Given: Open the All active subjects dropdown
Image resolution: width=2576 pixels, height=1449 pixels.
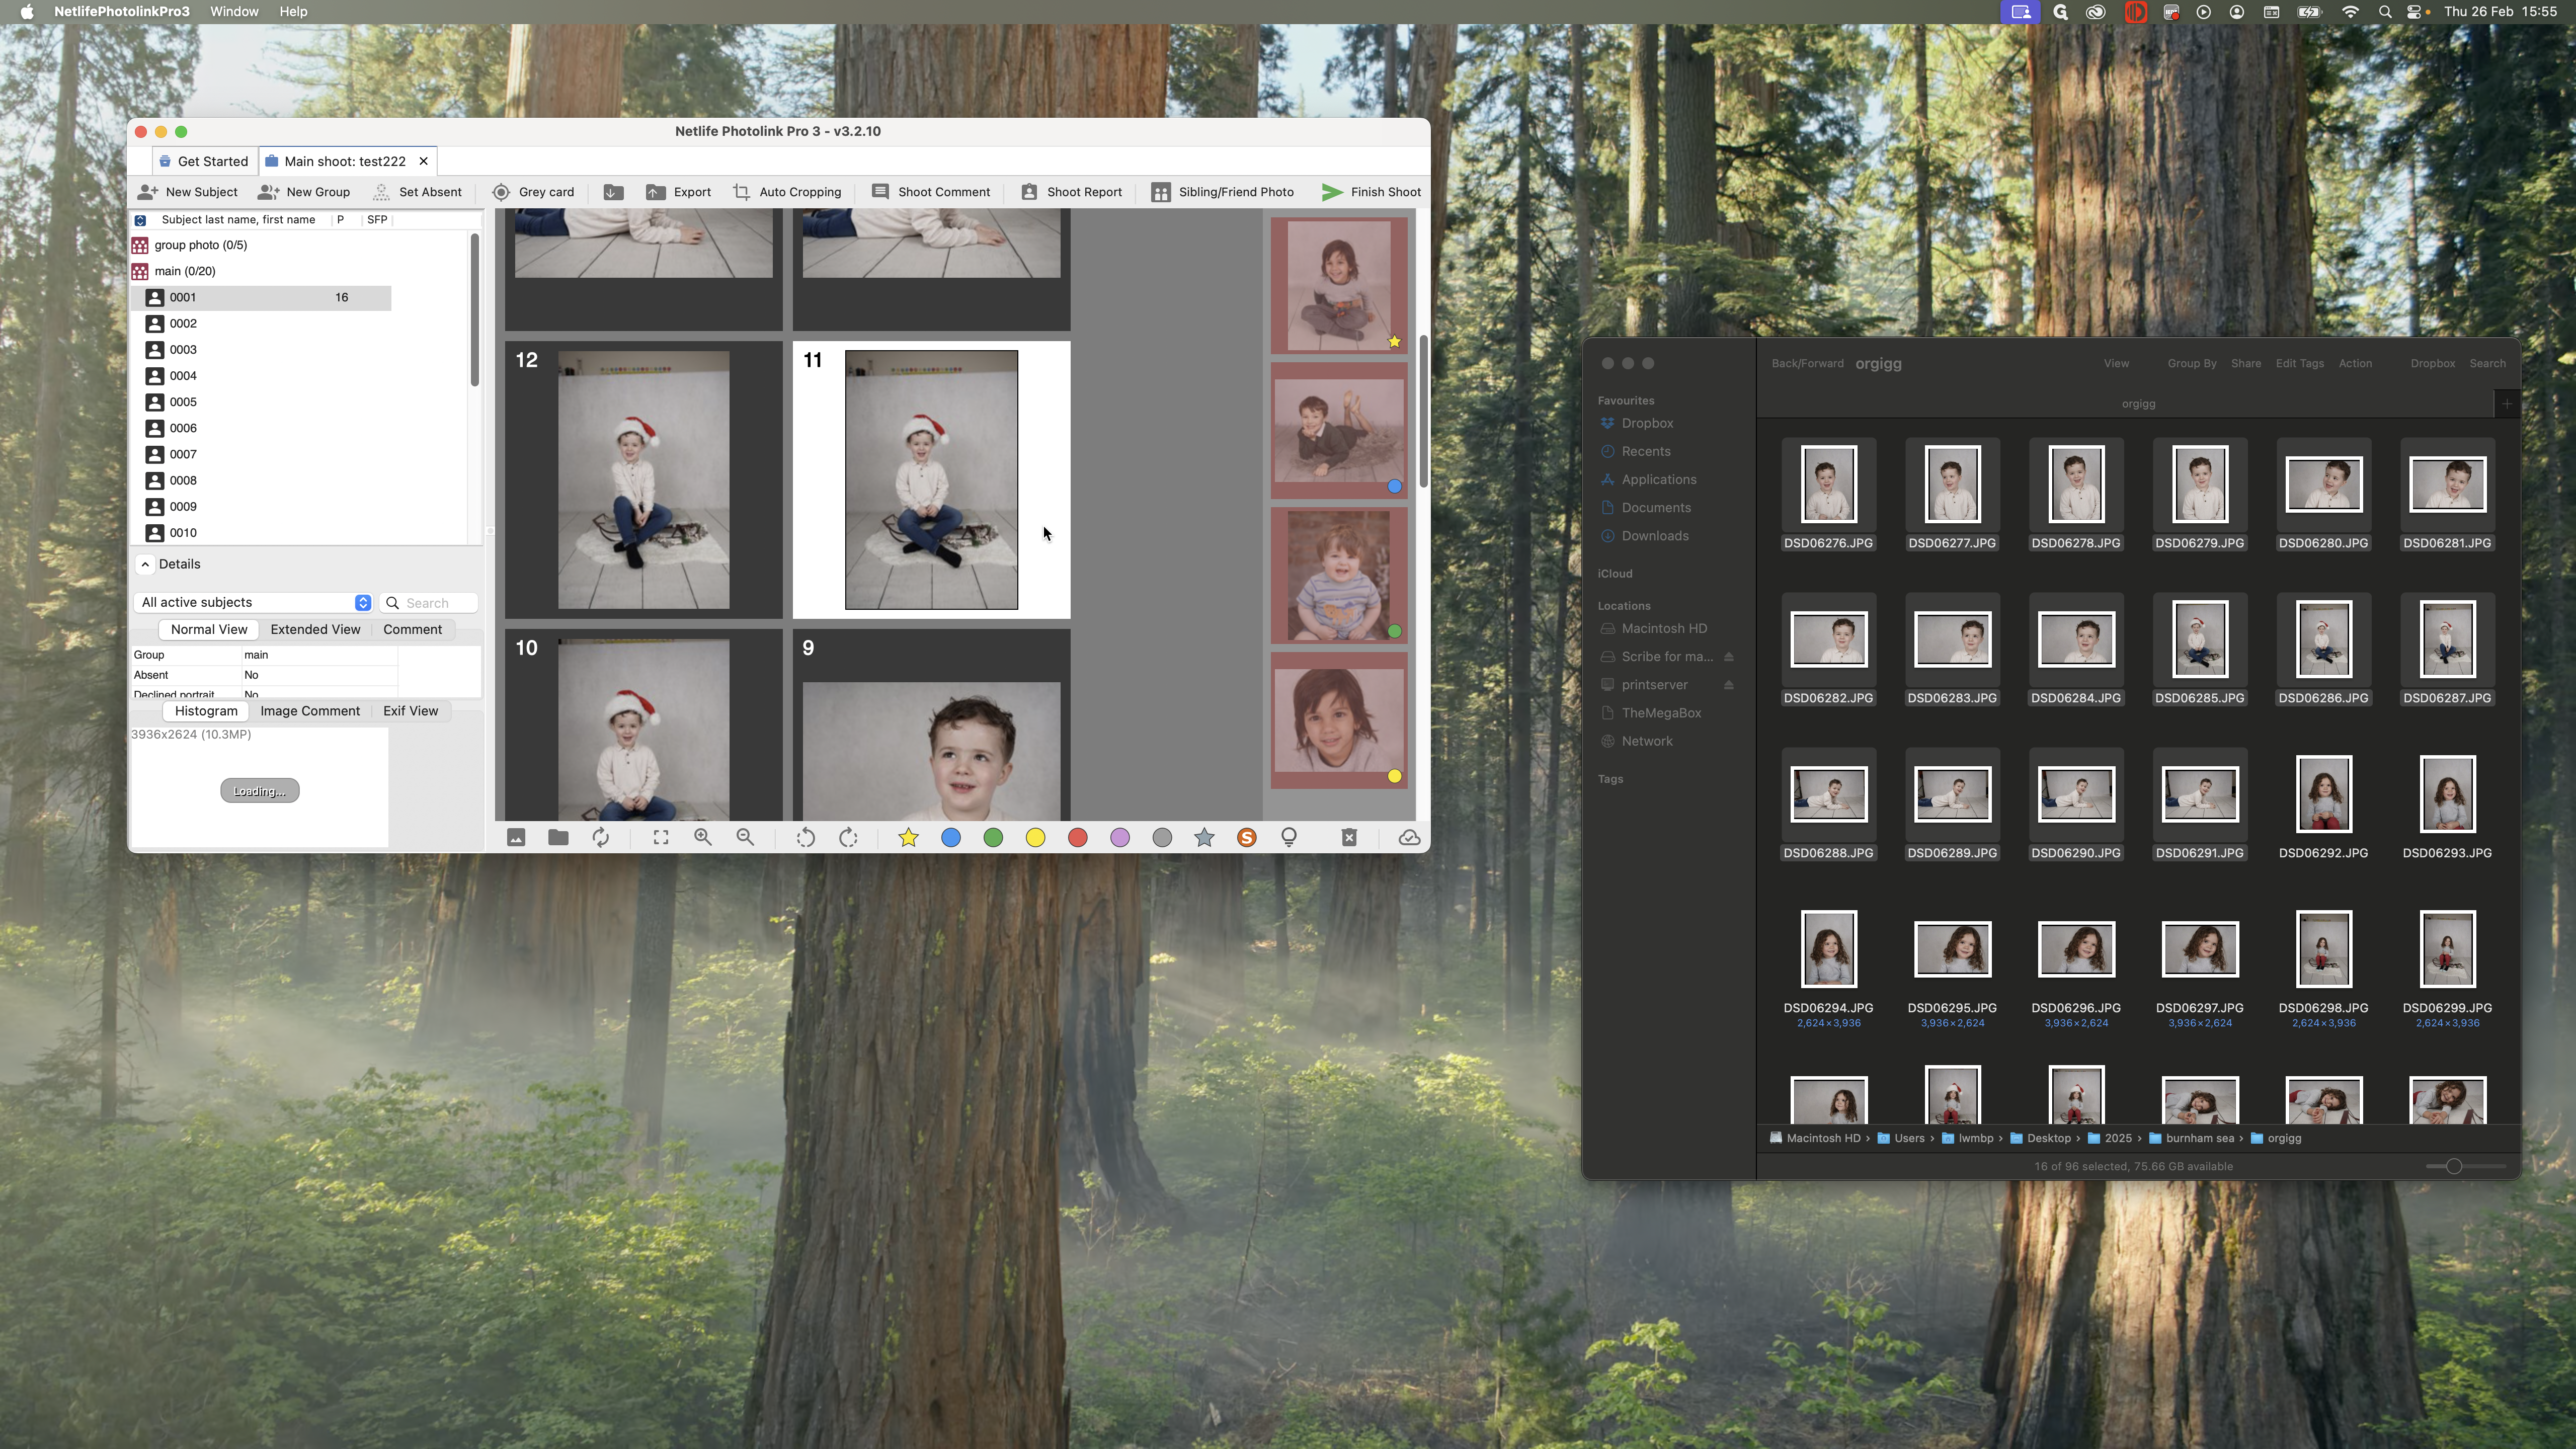Looking at the screenshot, I should [x=255, y=603].
